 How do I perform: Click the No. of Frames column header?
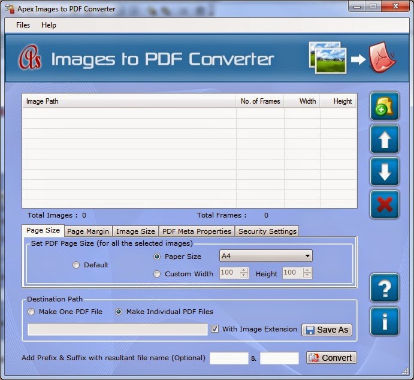coord(260,101)
